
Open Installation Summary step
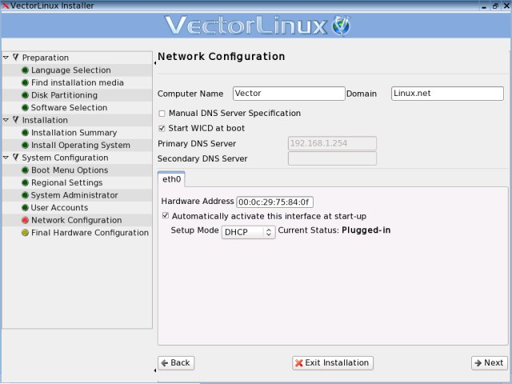click(74, 133)
